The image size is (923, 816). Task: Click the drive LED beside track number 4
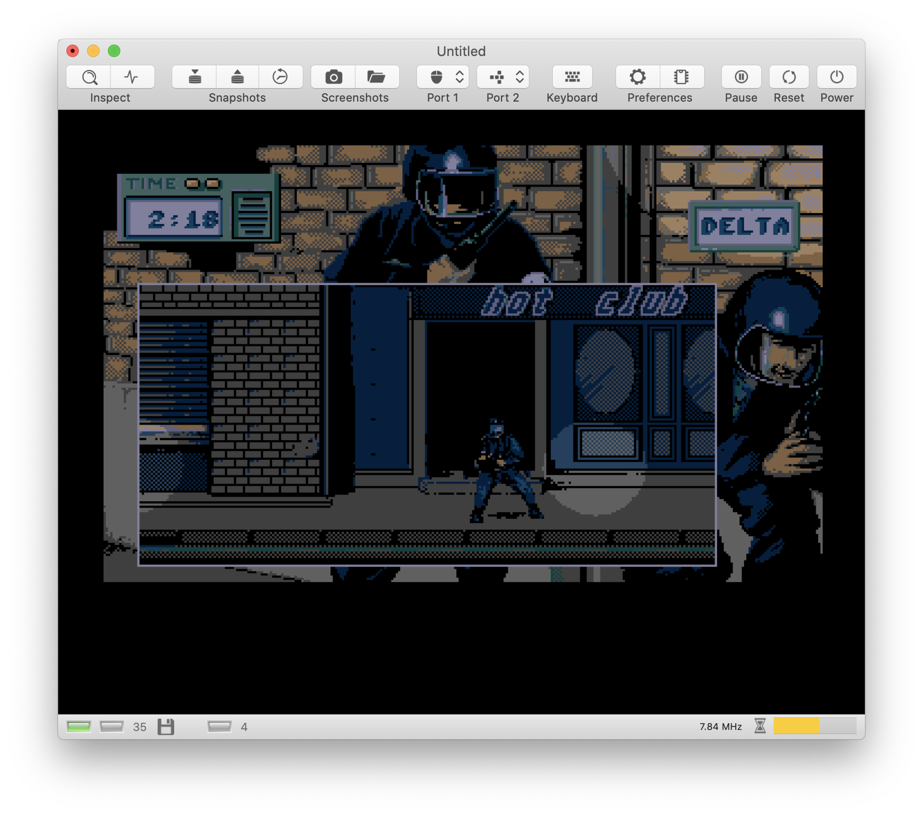pos(219,727)
